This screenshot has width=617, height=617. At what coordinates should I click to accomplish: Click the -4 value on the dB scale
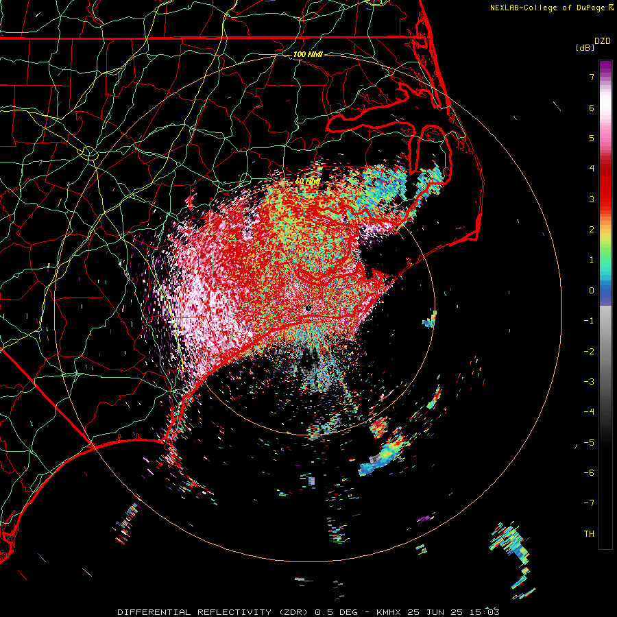589,412
